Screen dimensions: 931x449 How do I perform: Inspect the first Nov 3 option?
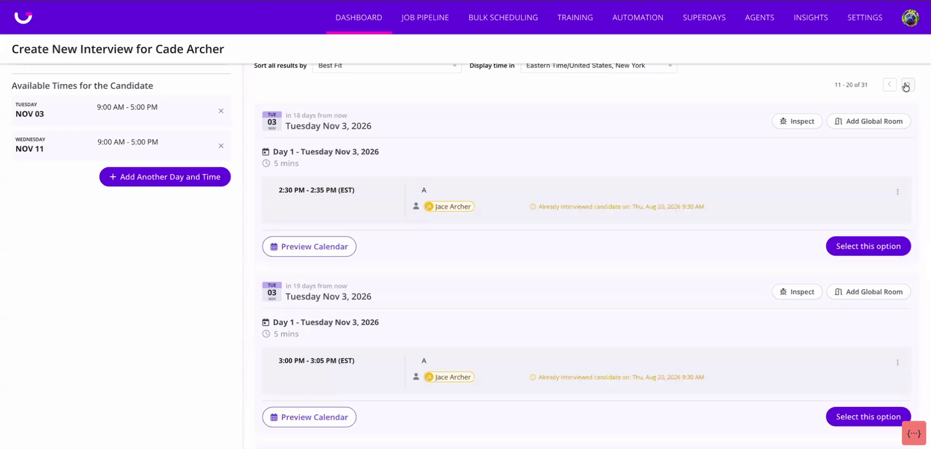coord(797,121)
